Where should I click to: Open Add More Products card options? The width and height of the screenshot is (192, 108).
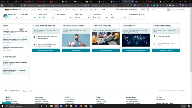117,26
